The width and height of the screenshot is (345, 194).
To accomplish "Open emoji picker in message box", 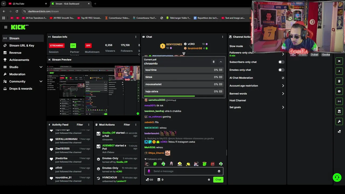I will 219,171.
